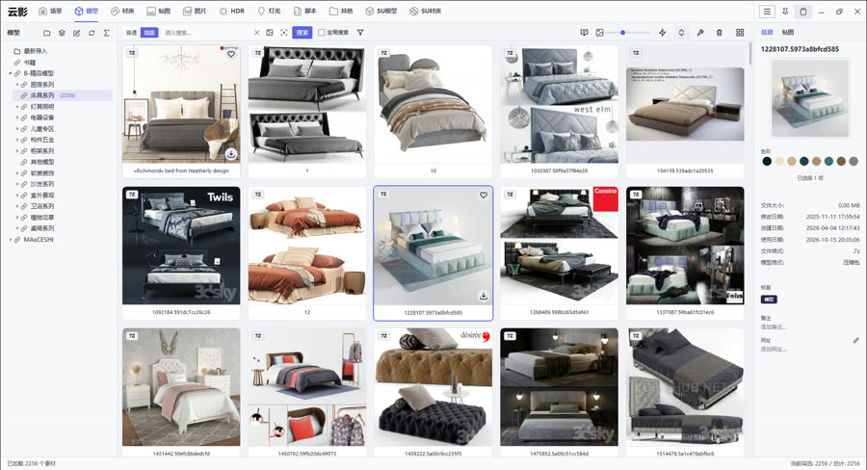
Task: Expand the 厨房系列 tree node
Action: click(x=17, y=85)
